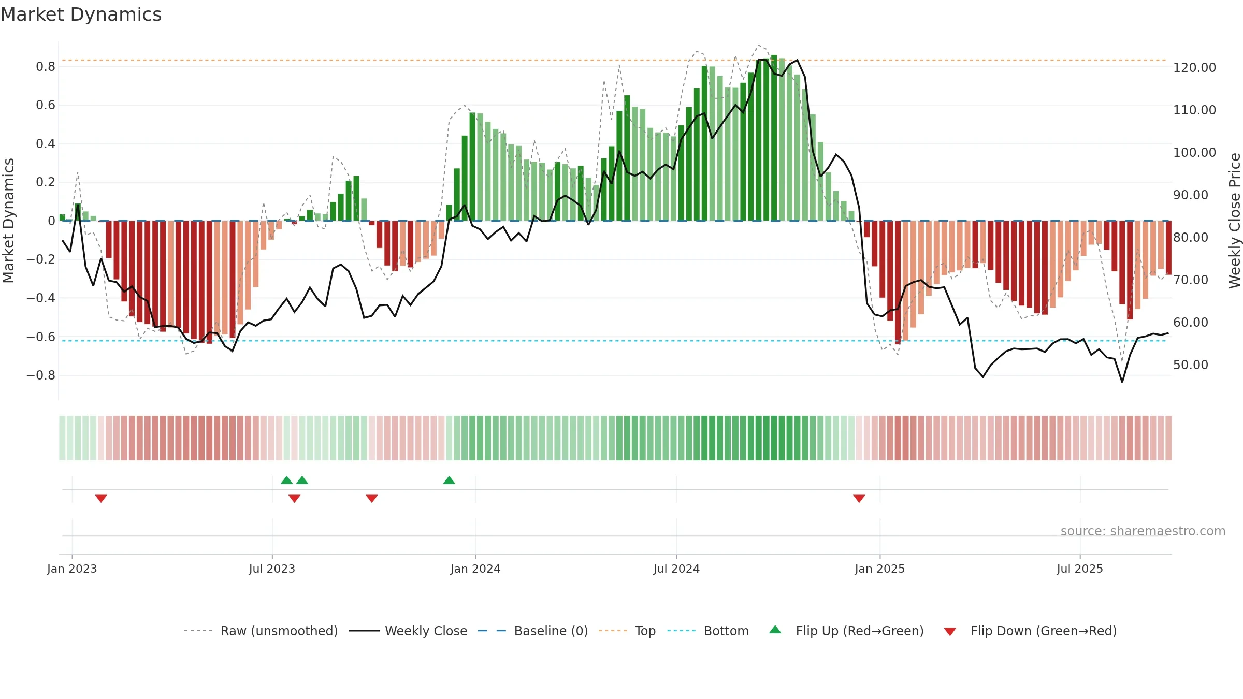Click the 0.8 dynamics axis label
Screen dimensions: 1243x699
click(46, 67)
